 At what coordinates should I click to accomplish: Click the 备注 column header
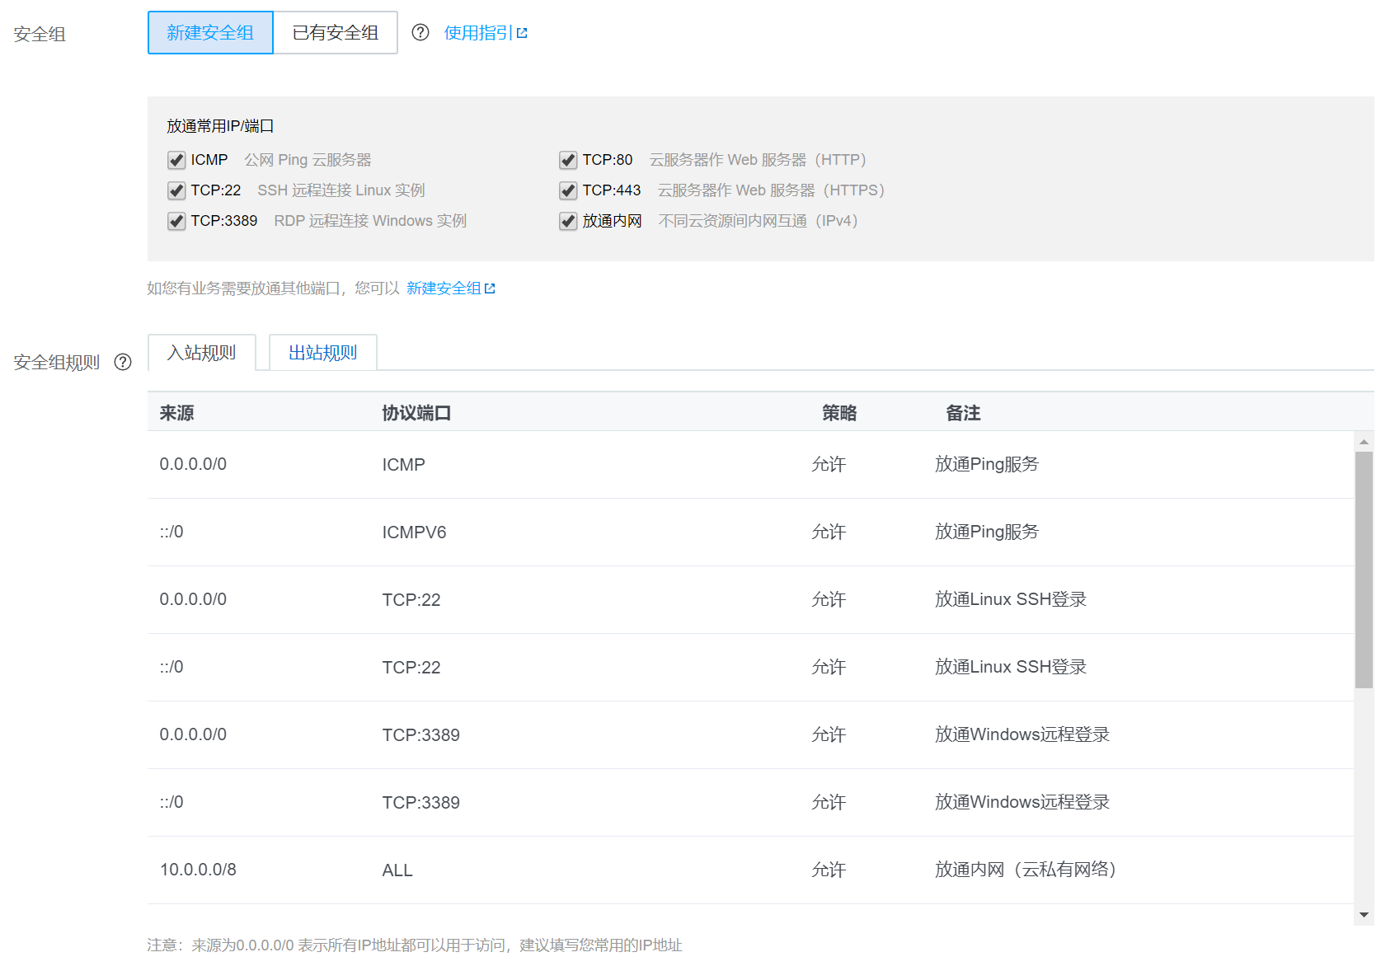[963, 413]
